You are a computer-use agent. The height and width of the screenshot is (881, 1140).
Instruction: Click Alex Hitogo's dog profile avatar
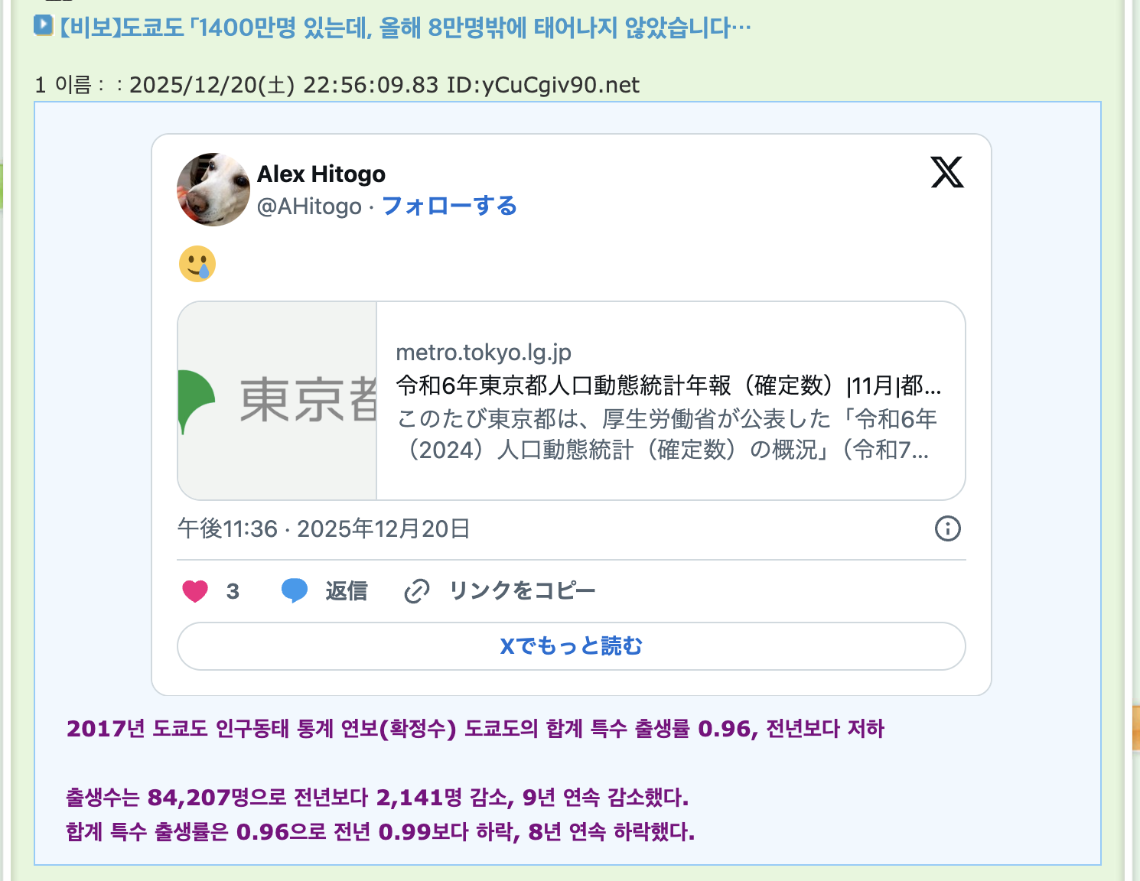pos(213,190)
